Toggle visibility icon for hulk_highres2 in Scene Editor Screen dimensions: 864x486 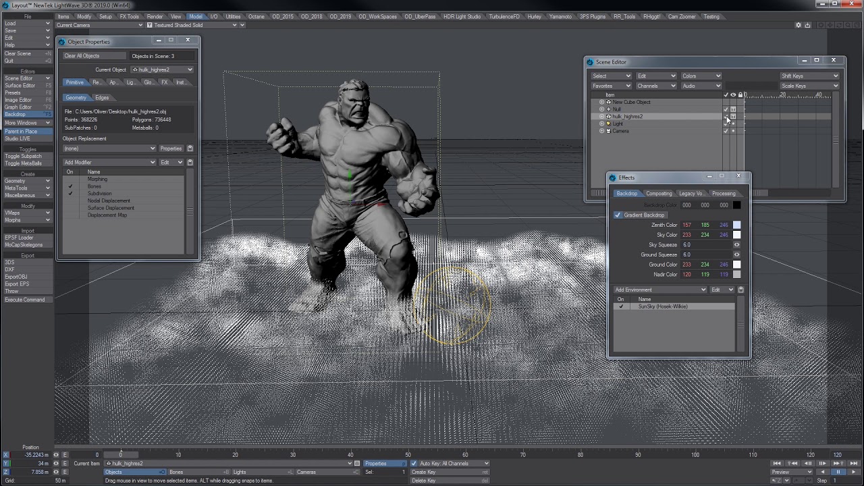coord(733,117)
